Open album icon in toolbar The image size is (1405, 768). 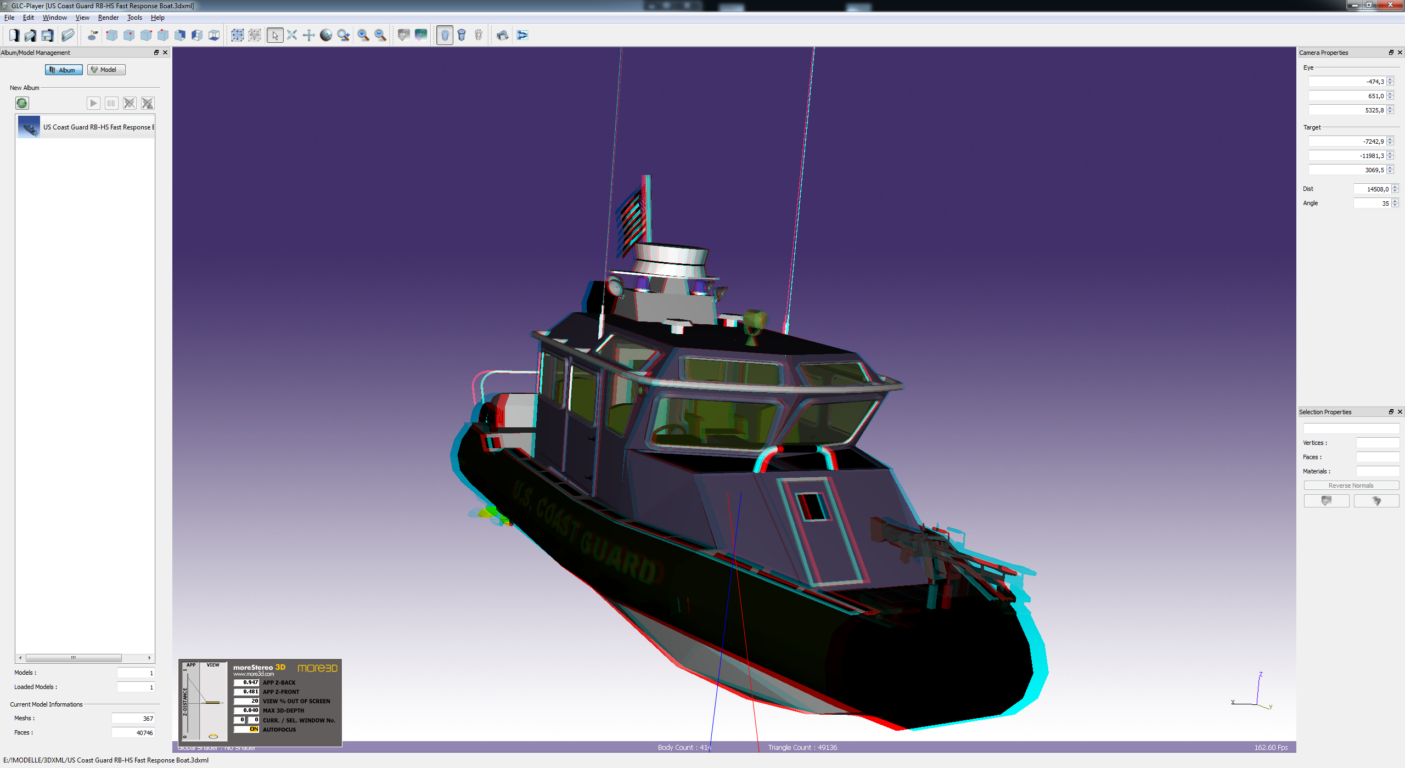click(x=30, y=36)
